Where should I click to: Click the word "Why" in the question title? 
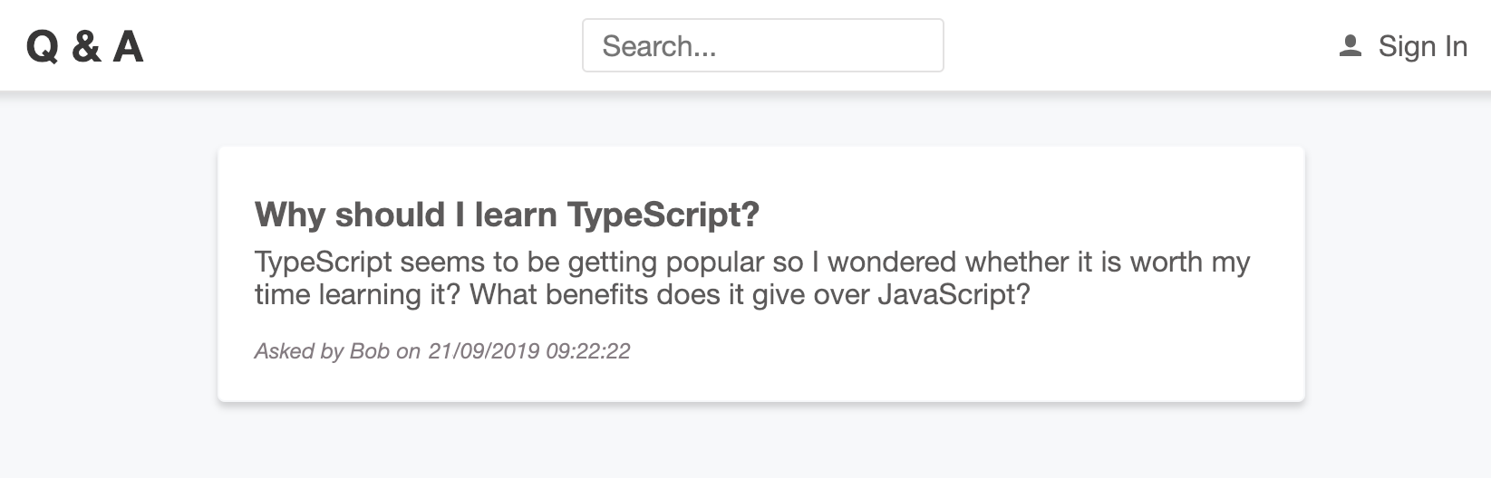291,215
